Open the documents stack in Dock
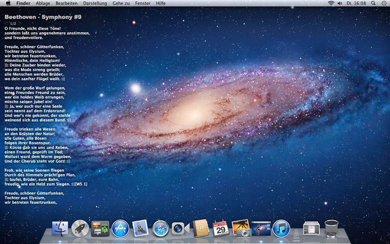The width and height of the screenshot is (390, 244). pos(312,228)
